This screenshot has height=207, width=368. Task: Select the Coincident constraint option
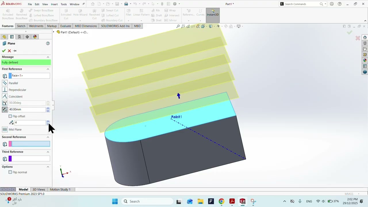click(5, 97)
